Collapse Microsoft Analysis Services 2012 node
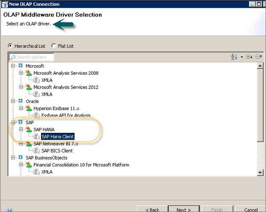 click(21, 87)
